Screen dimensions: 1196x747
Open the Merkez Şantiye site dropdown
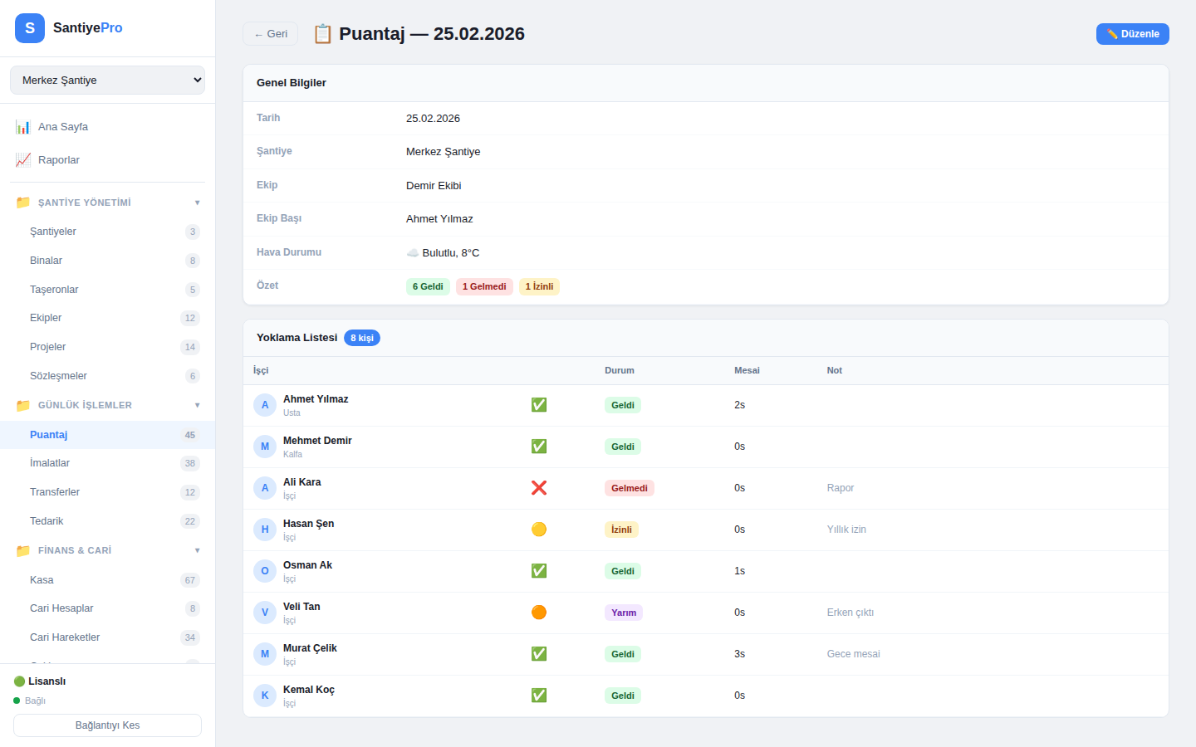pos(107,81)
